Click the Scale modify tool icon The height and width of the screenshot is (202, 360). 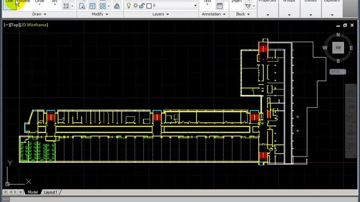click(x=92, y=6)
